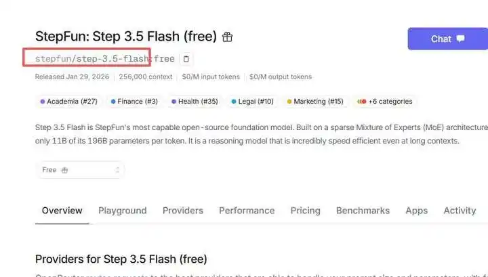This screenshot has width=488, height=277.
Task: Click the gift icon beside the model title
Action: pos(228,37)
